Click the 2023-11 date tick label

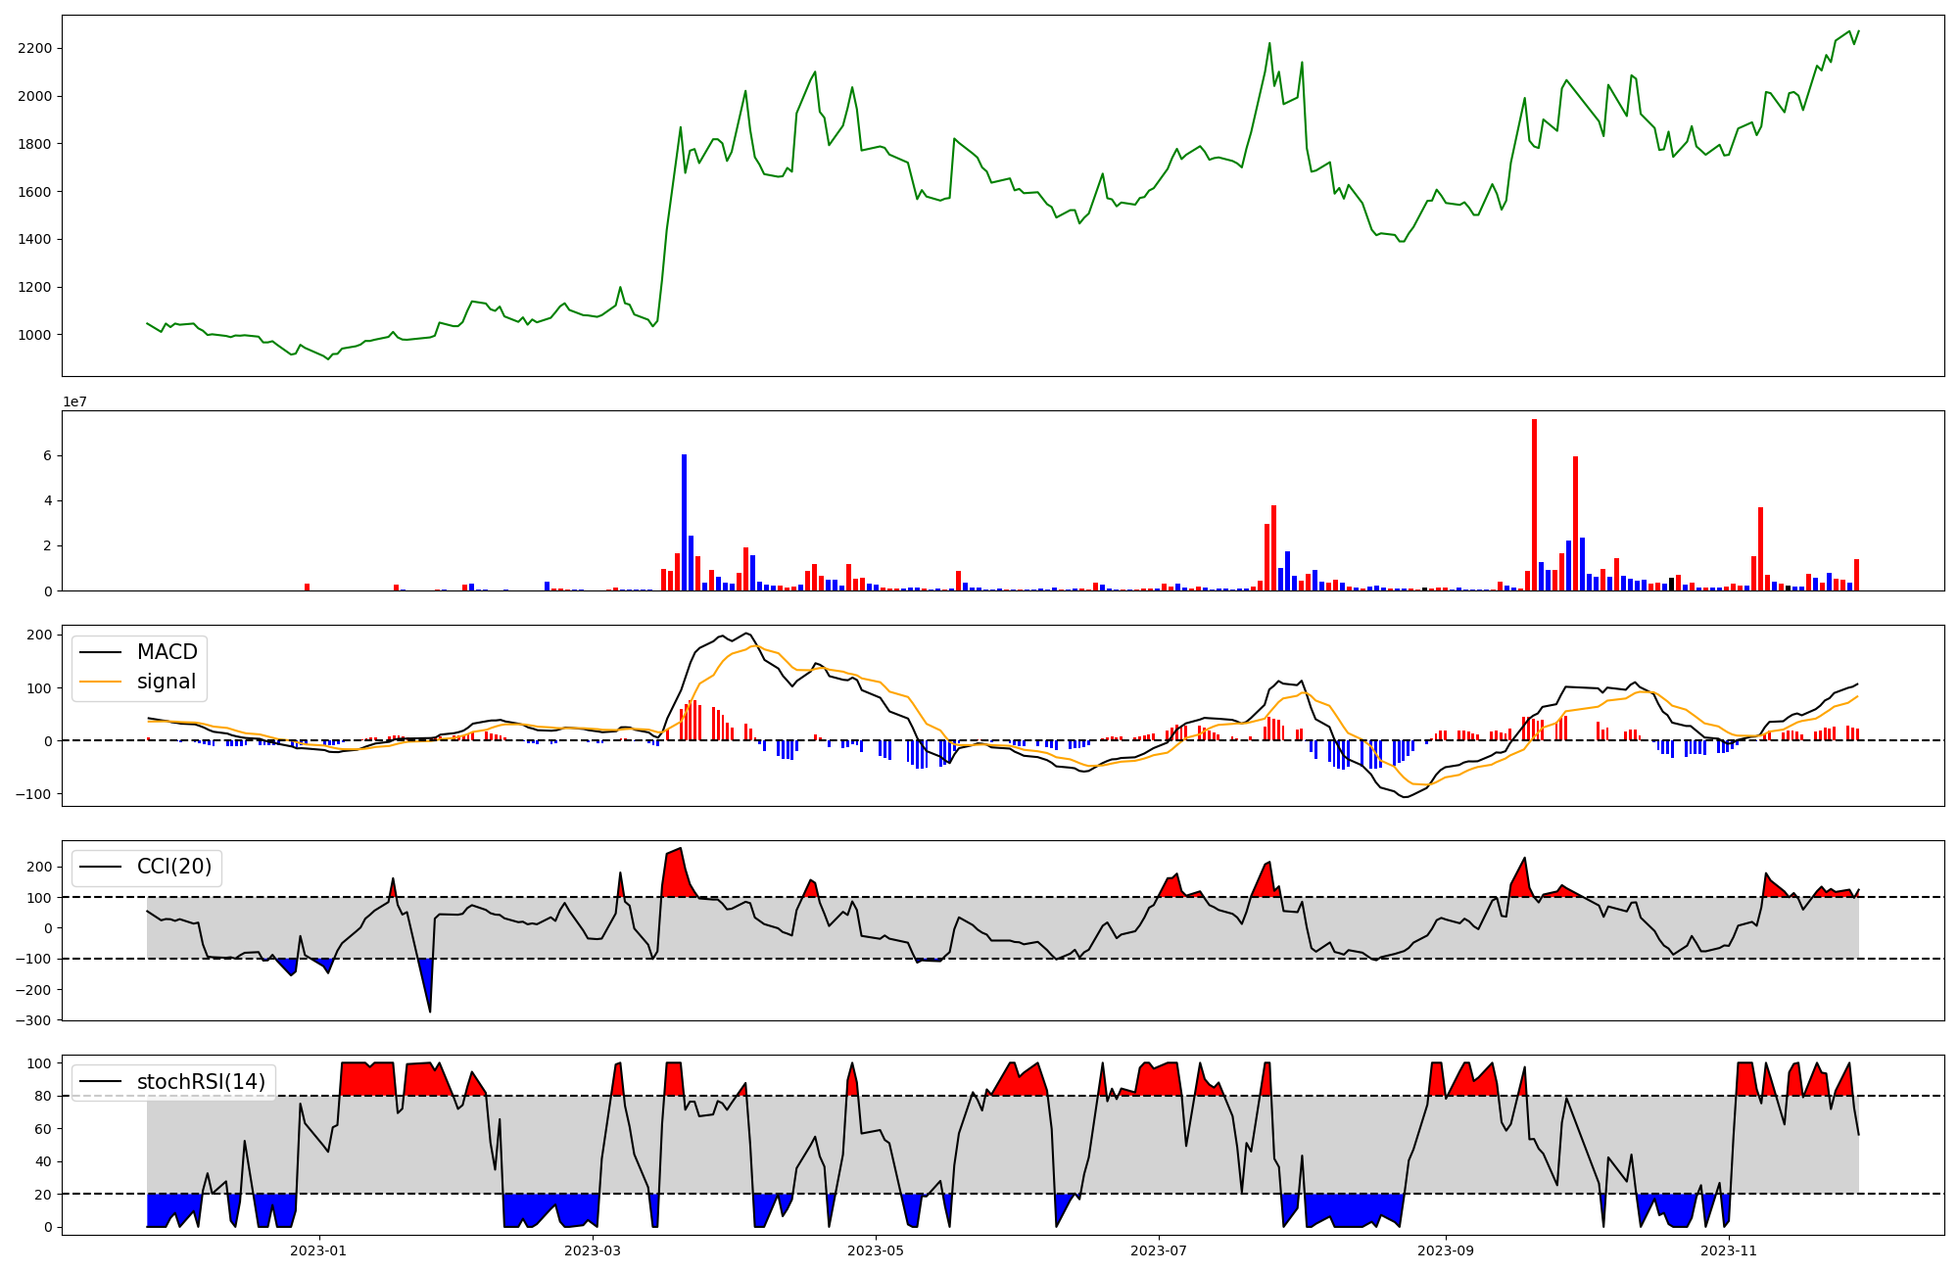[1729, 1250]
